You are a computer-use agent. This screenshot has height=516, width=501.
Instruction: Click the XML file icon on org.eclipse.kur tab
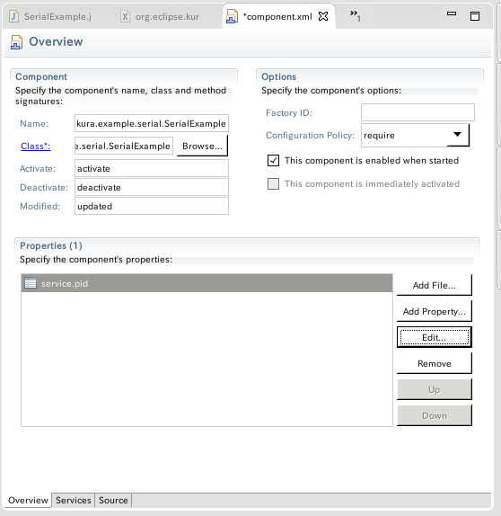125,16
